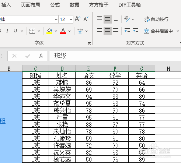181x163 pixels.
Task: Click 合并后居中 merge and center
Action: click(x=158, y=31)
